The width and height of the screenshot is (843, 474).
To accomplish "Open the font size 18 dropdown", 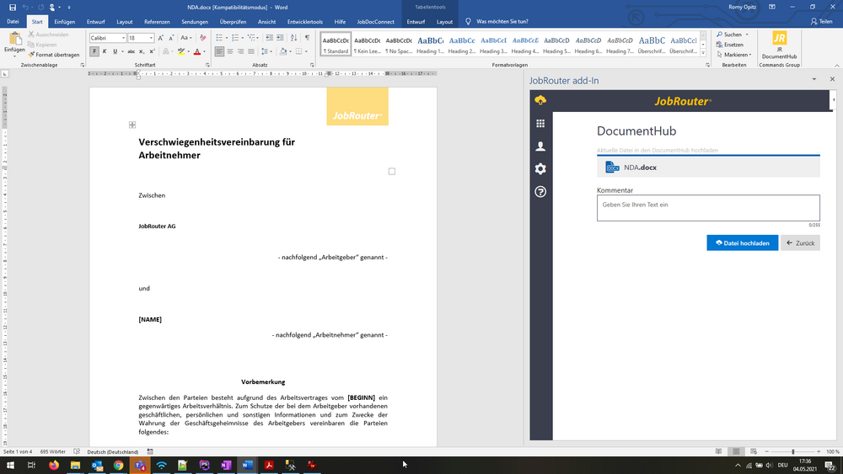I will pyautogui.click(x=151, y=38).
